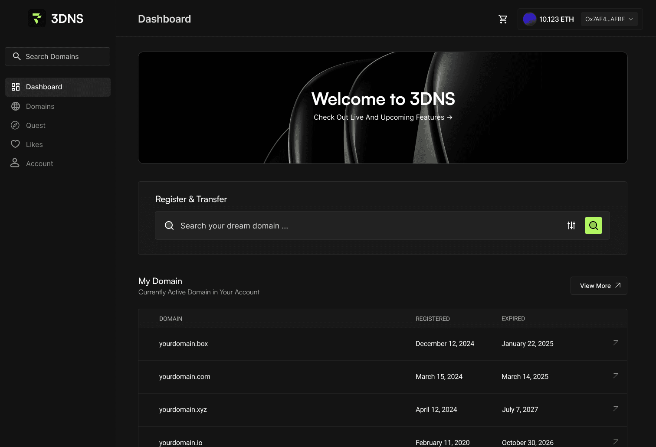Open yourdomain.box details arrow
The image size is (656, 447).
tap(616, 343)
